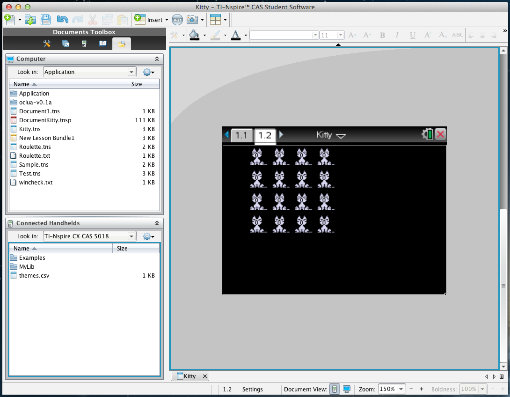Viewport: 510px width, 397px height.
Task: Click the Variables (var) icon
Action: click(177, 20)
